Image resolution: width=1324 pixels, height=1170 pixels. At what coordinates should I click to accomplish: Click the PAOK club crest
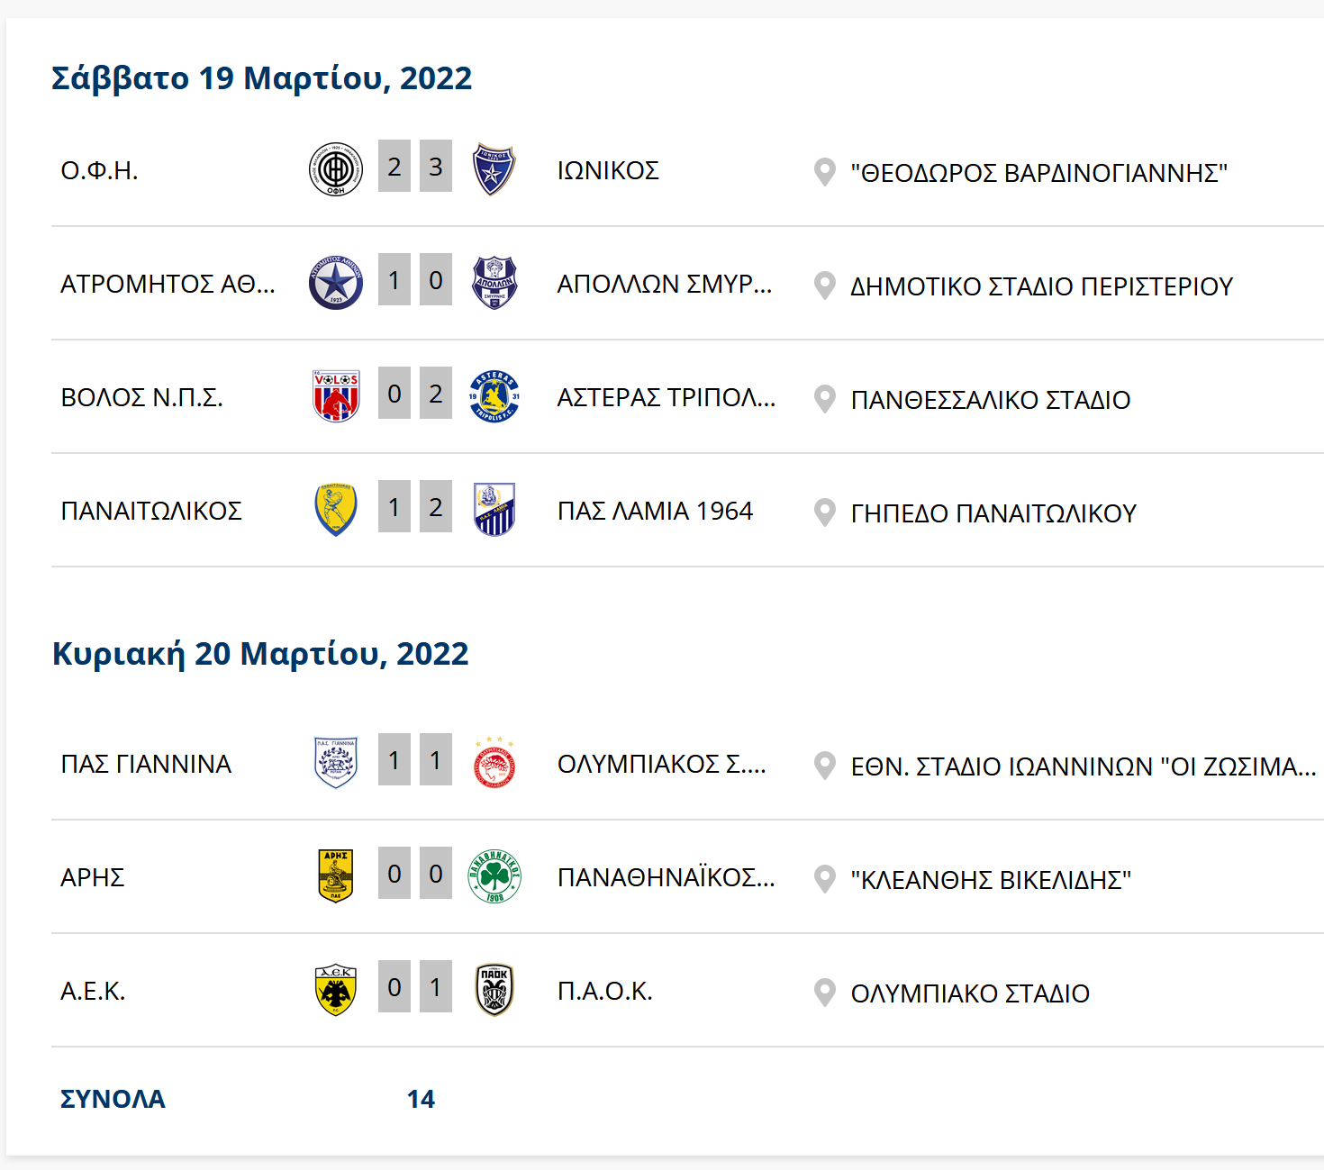pyautogui.click(x=494, y=990)
